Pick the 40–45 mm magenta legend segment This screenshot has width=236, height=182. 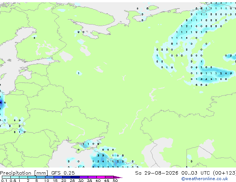point(101,177)
